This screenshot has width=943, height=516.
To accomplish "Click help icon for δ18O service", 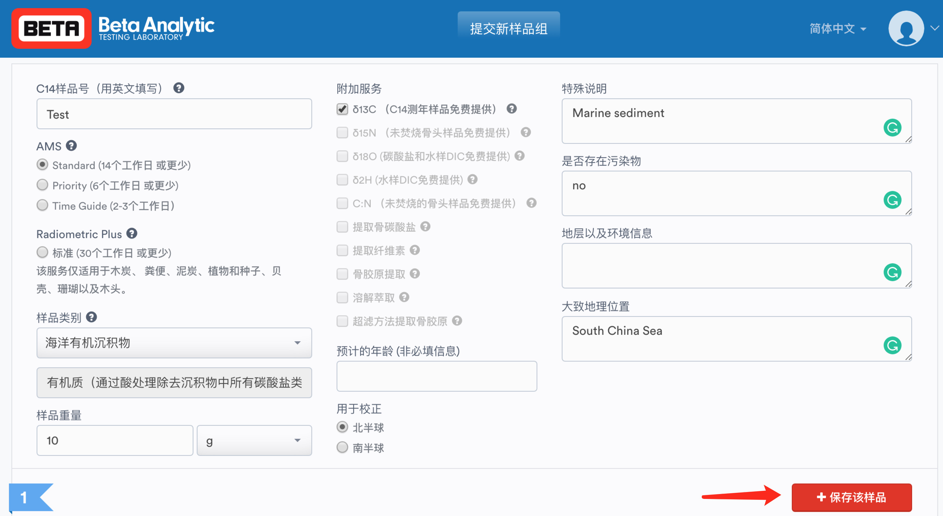I will tap(519, 156).
